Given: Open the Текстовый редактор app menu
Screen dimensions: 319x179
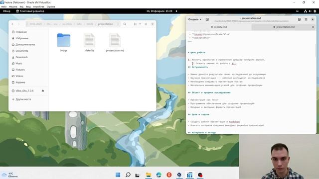Looking at the screenshot, I should click(30, 11).
